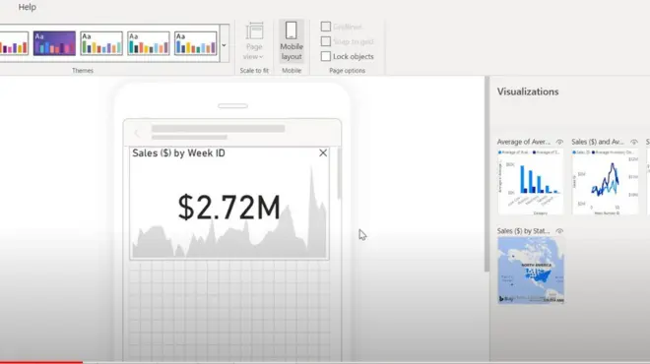Screen dimensions: 650x364
Task: Select the Sales ($) and Av... line chart thumbnail
Action: click(606, 181)
